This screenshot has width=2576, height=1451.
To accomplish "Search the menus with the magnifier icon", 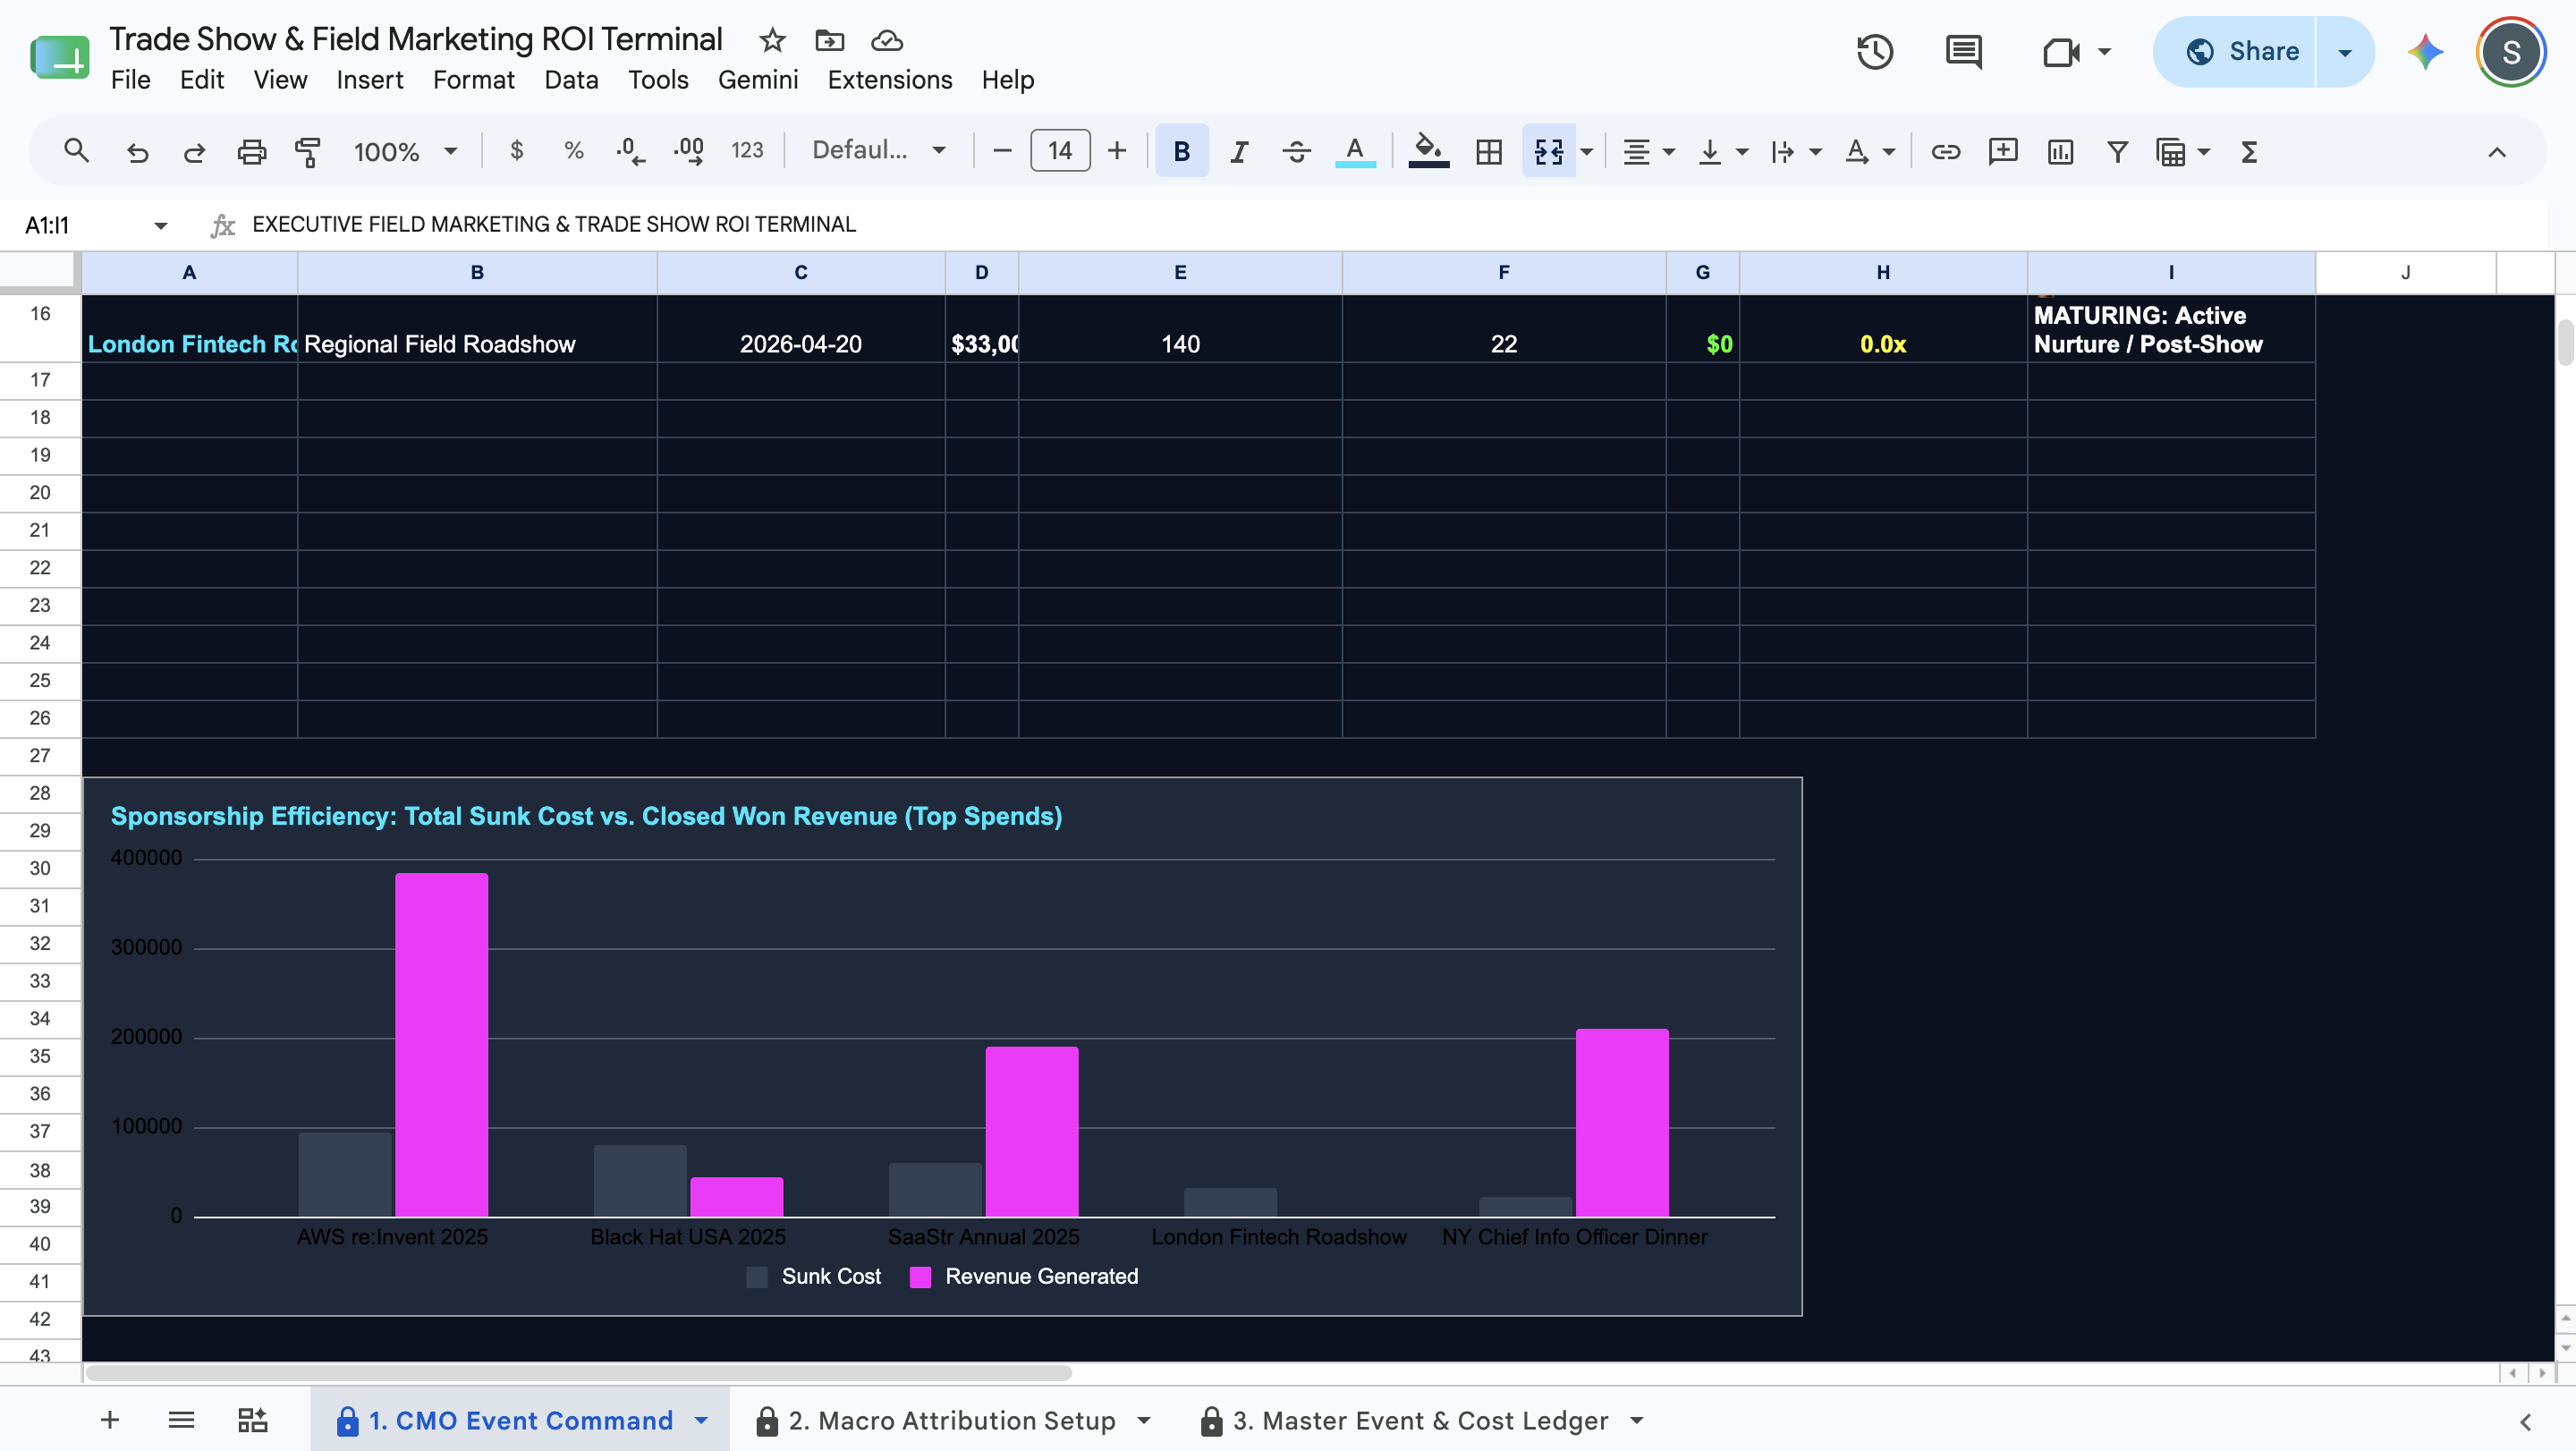I will 76,151.
